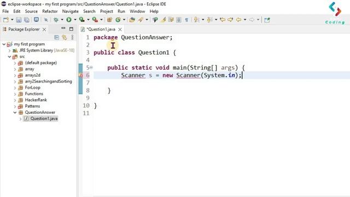Screen dimensions: 350x197
Task: Open the Window menu
Action: (x=137, y=11)
